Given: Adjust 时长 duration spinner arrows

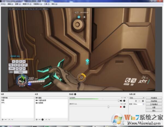Looking at the screenshot, I should (x=143, y=104).
